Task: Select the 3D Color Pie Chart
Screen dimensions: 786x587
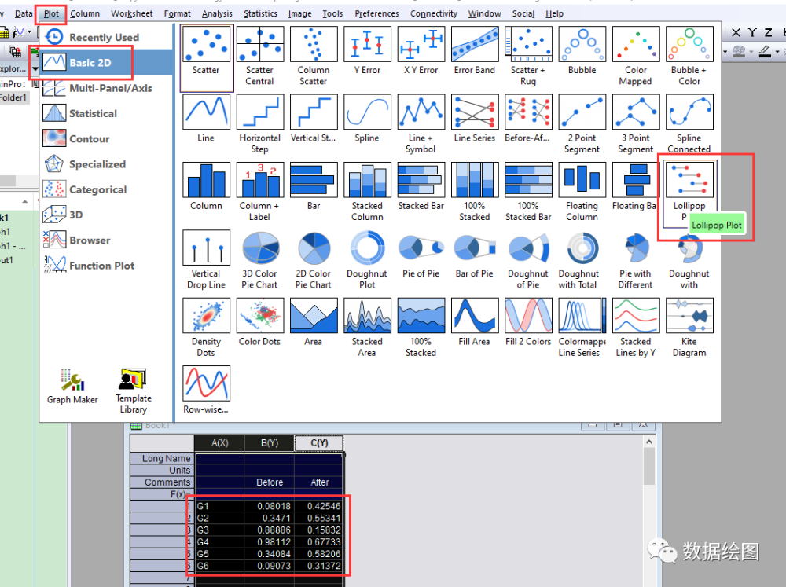Action: click(259, 248)
